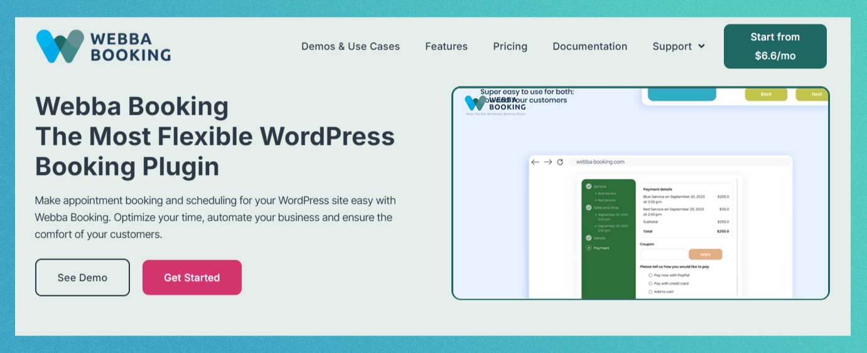
Task: Click the Next button in preview
Action: click(812, 94)
